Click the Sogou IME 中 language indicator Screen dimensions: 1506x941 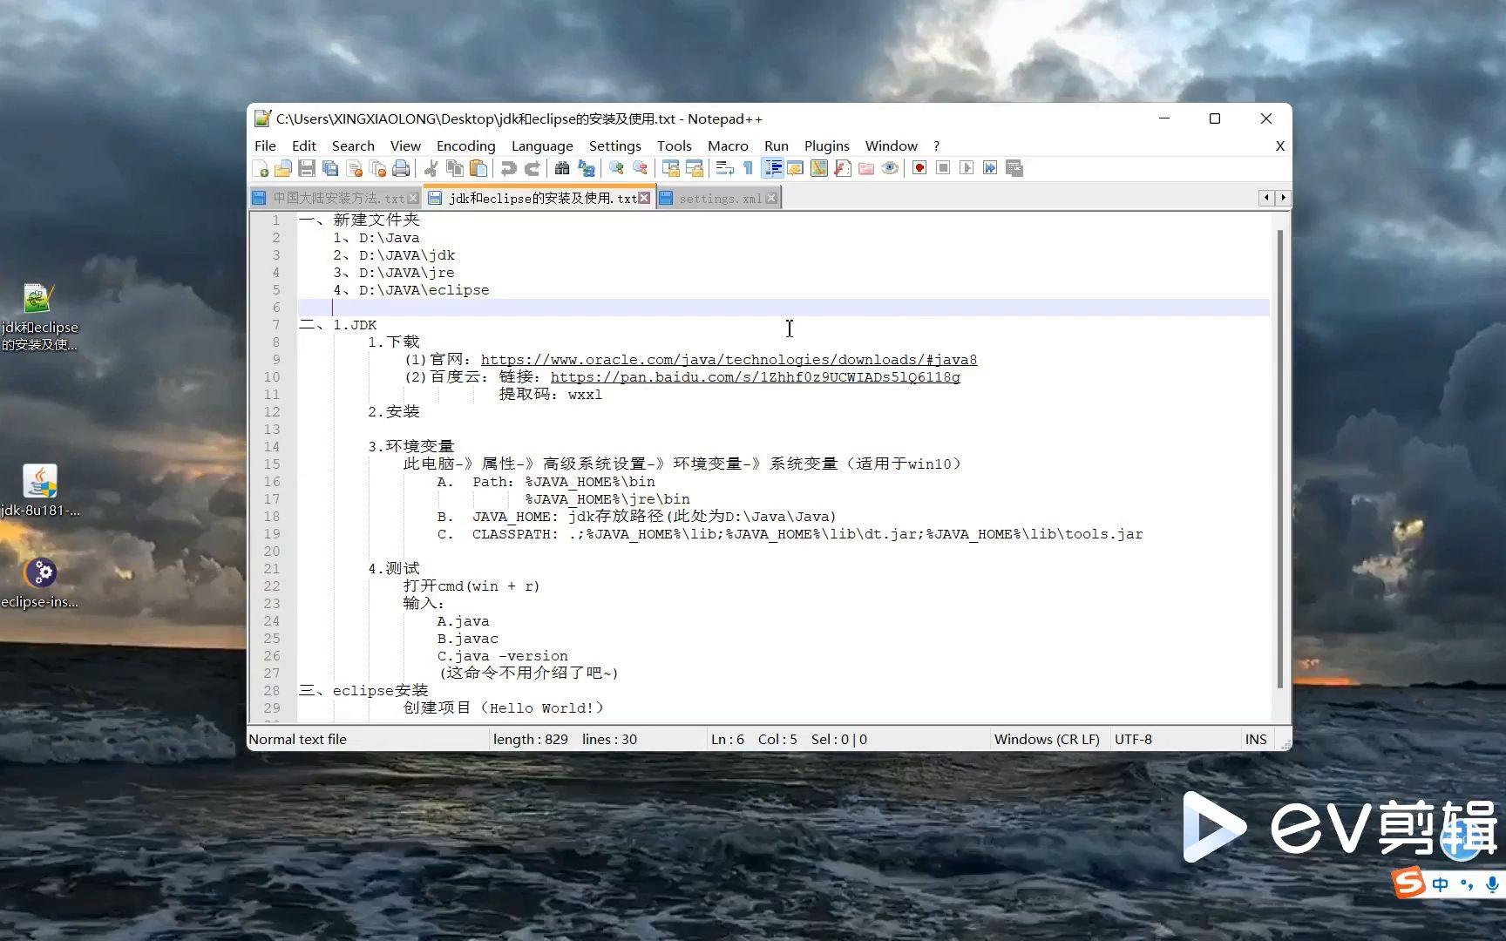pyautogui.click(x=1441, y=884)
